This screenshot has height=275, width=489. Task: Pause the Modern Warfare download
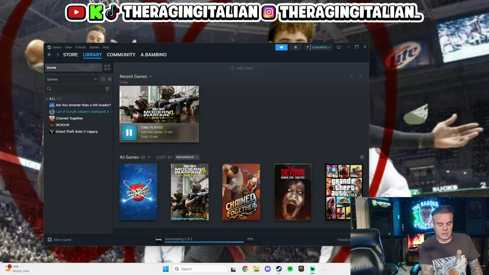pos(129,133)
